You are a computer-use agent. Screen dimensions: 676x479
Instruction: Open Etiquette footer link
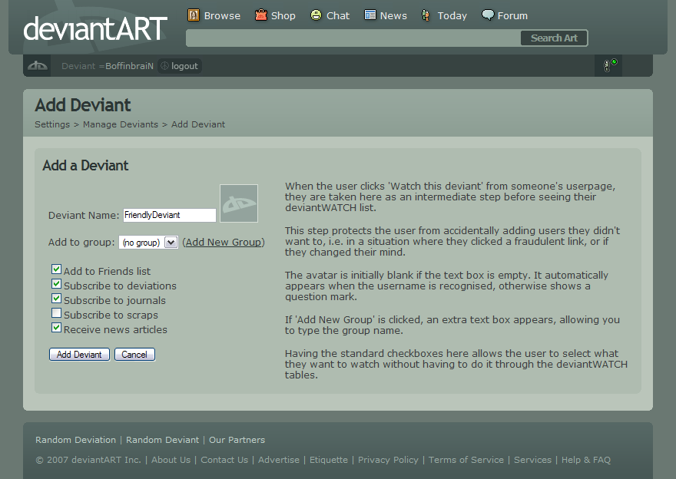coord(329,460)
